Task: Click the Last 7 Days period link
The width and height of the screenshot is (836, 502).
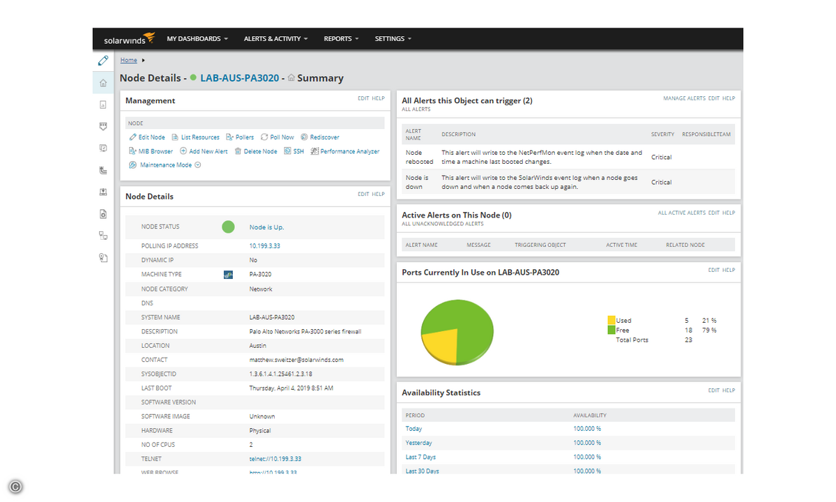Action: pyautogui.click(x=420, y=457)
